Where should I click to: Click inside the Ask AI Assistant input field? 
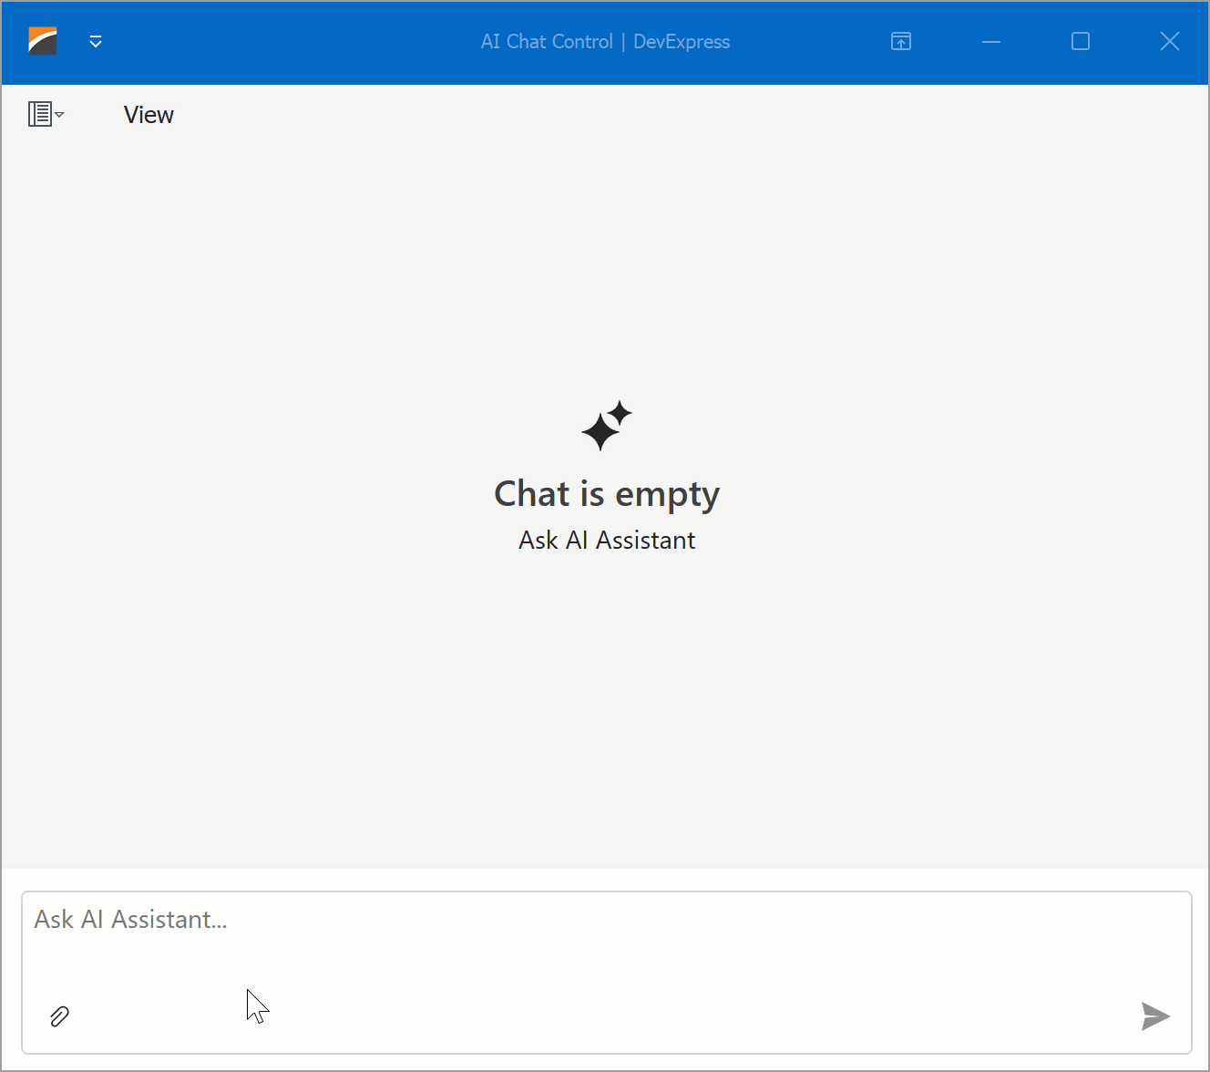[x=364, y=921]
